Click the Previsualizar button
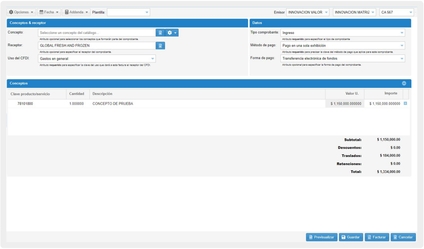 (x=322, y=237)
